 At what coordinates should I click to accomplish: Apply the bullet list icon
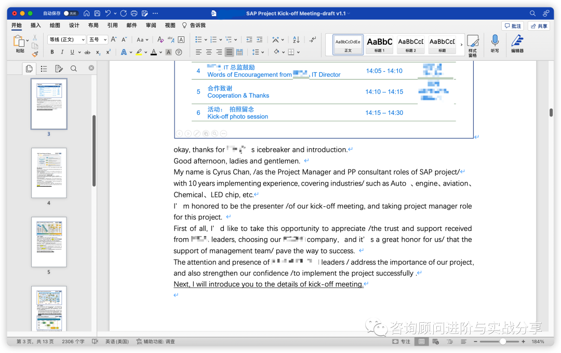198,40
